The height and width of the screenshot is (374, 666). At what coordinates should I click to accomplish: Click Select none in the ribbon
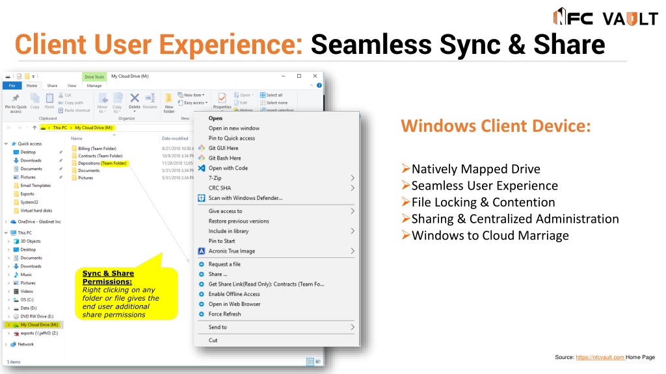pyautogui.click(x=274, y=103)
